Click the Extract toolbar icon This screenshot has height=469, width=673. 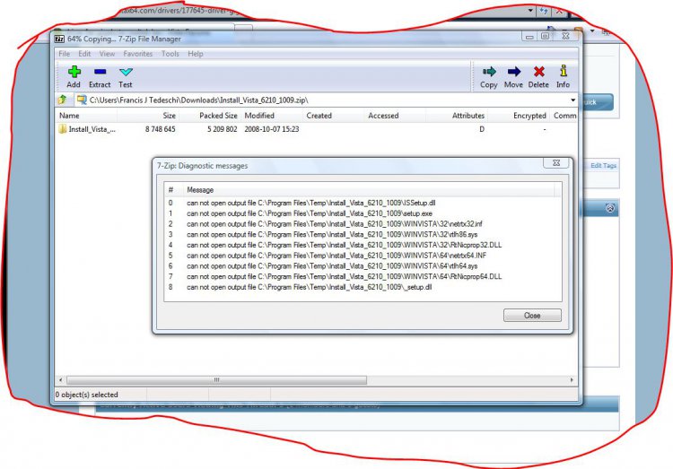pyautogui.click(x=100, y=72)
